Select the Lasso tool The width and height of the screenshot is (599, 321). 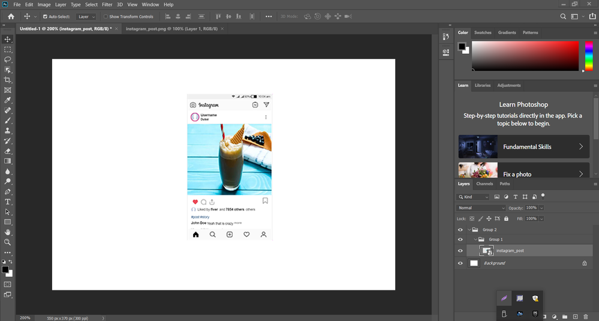(8, 59)
